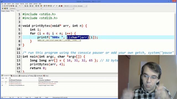Click the New file toolbar icon
Viewport: 177px width, 99px height.
(x=3, y=6)
